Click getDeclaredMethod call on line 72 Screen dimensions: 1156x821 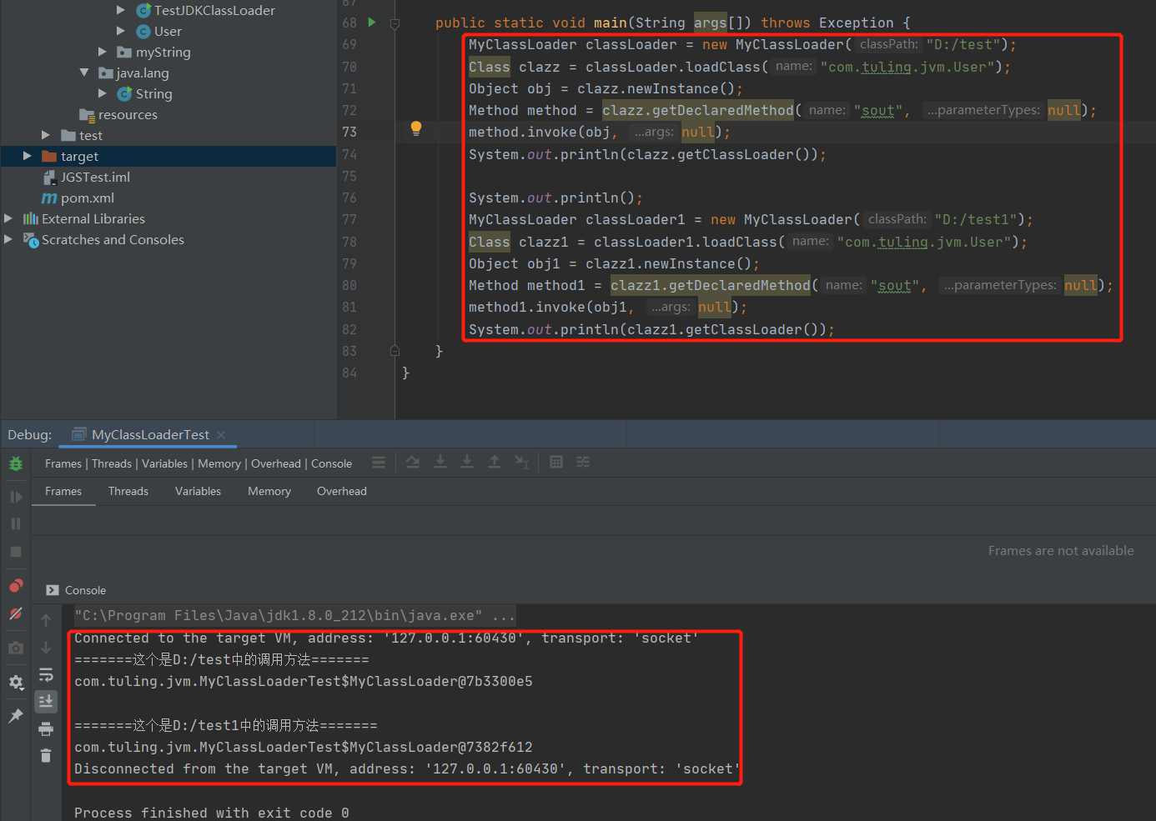pyautogui.click(x=697, y=111)
